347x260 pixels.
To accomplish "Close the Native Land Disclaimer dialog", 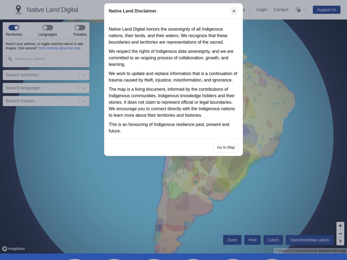I will click(234, 11).
